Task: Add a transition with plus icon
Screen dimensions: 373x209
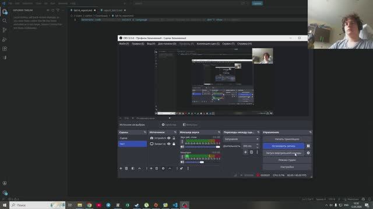Action: tap(245, 152)
